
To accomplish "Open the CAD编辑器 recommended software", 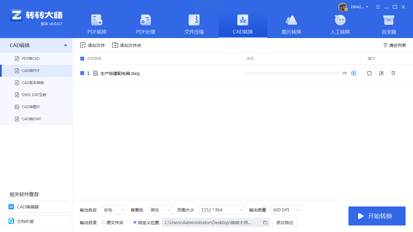I will (36, 207).
